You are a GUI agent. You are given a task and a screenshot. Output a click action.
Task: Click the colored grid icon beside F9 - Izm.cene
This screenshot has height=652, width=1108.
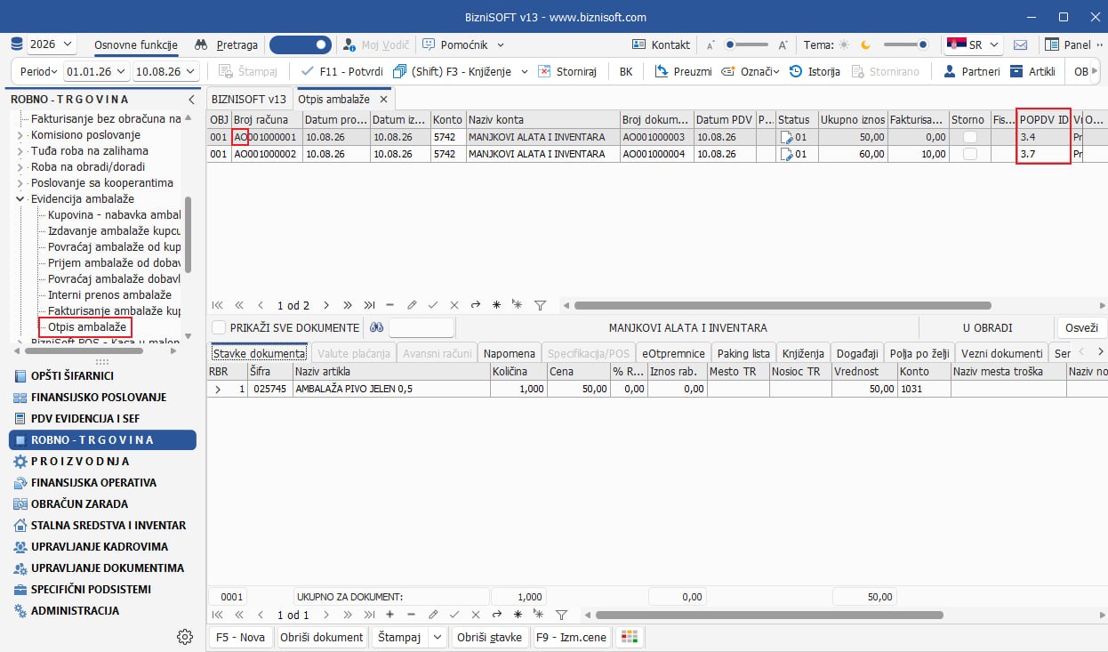pyautogui.click(x=630, y=637)
